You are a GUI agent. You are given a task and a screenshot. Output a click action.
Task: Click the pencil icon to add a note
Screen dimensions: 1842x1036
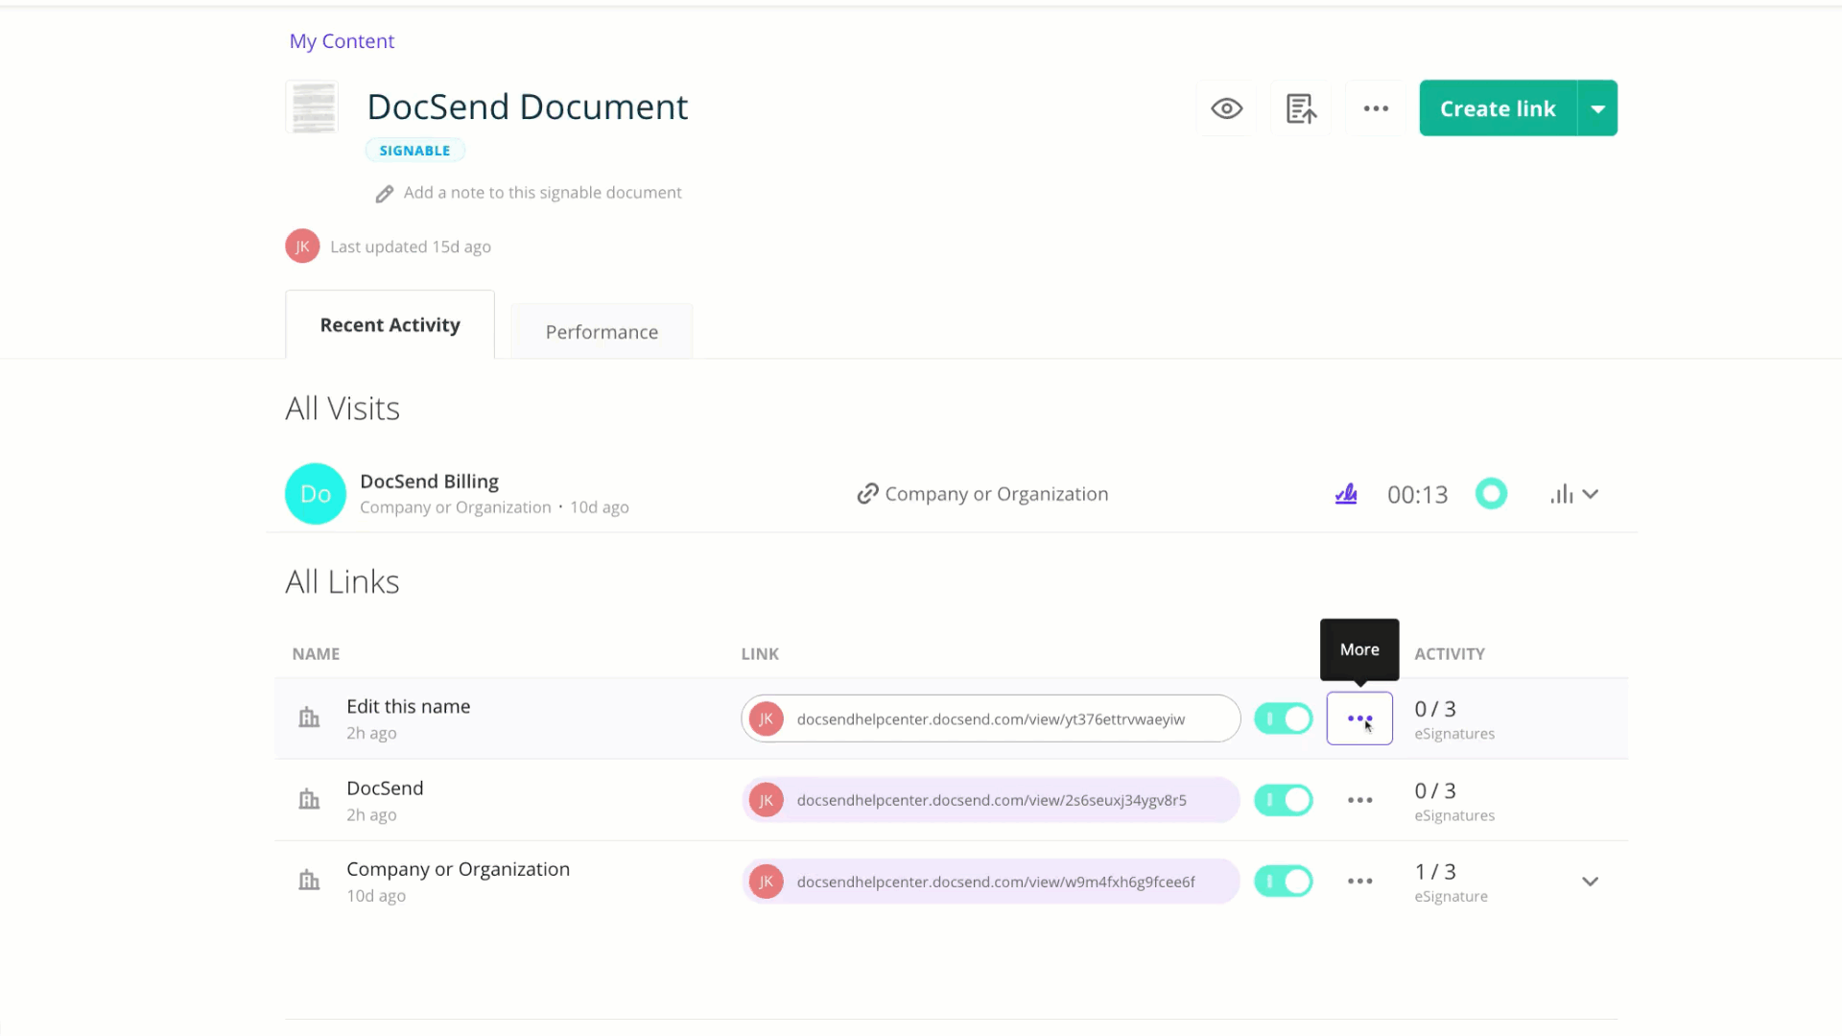(384, 194)
